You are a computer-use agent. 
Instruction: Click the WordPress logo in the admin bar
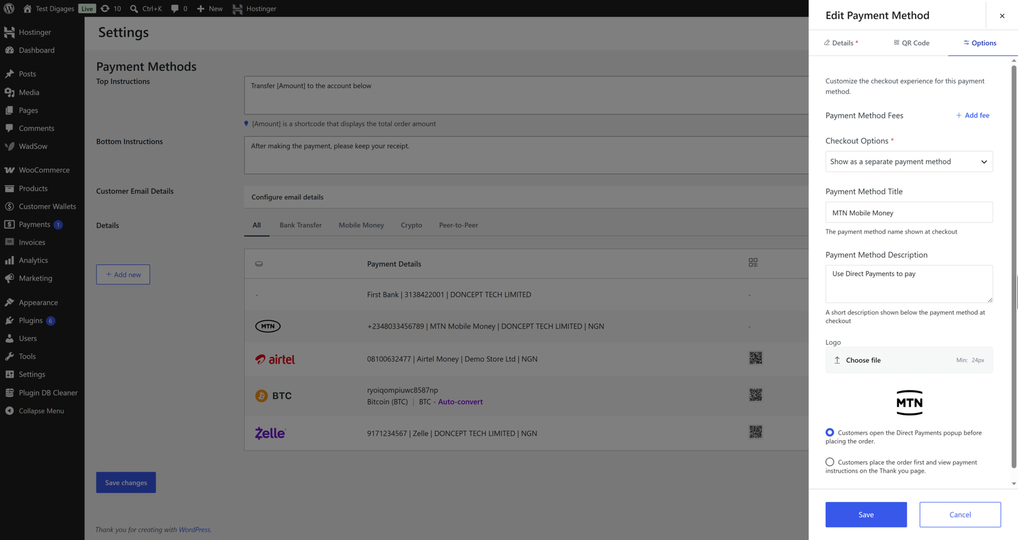(x=9, y=8)
